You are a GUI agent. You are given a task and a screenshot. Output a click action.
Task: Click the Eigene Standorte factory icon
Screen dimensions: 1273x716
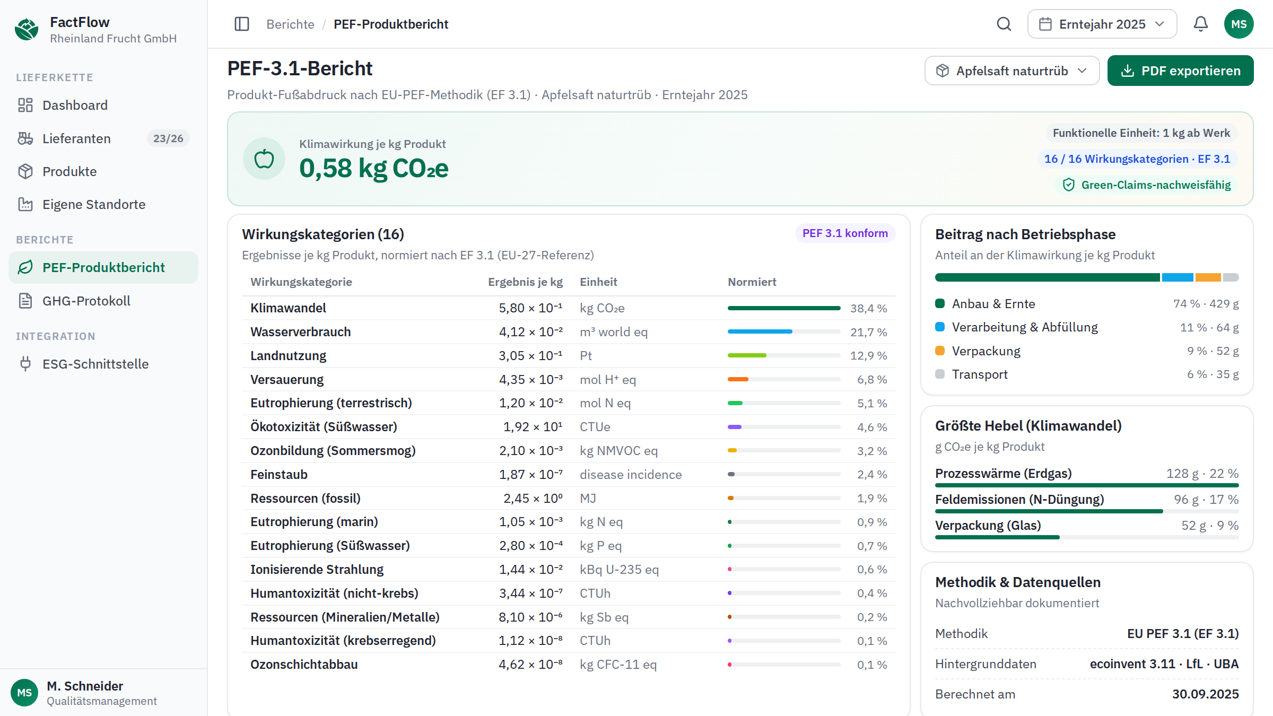pyautogui.click(x=25, y=204)
